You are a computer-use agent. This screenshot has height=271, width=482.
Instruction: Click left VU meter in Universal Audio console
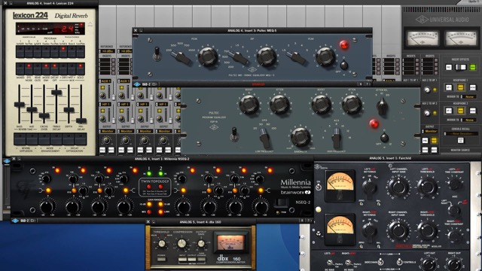tap(423, 38)
